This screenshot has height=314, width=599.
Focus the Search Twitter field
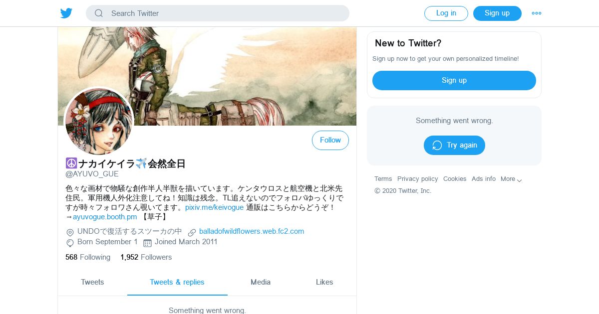pyautogui.click(x=218, y=13)
